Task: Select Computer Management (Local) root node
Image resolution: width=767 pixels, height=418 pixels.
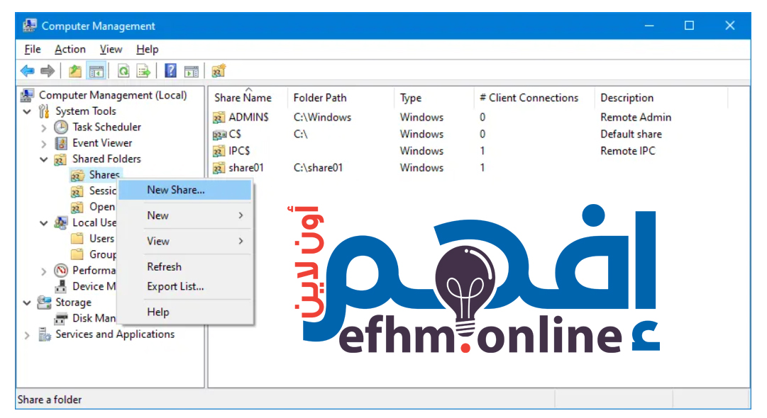Action: click(x=113, y=95)
